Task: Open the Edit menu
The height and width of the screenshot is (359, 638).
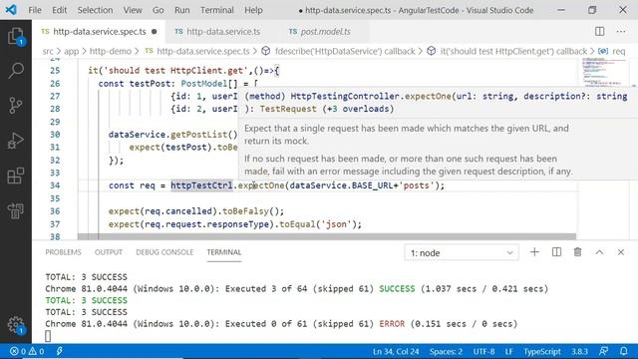Action: click(x=60, y=10)
